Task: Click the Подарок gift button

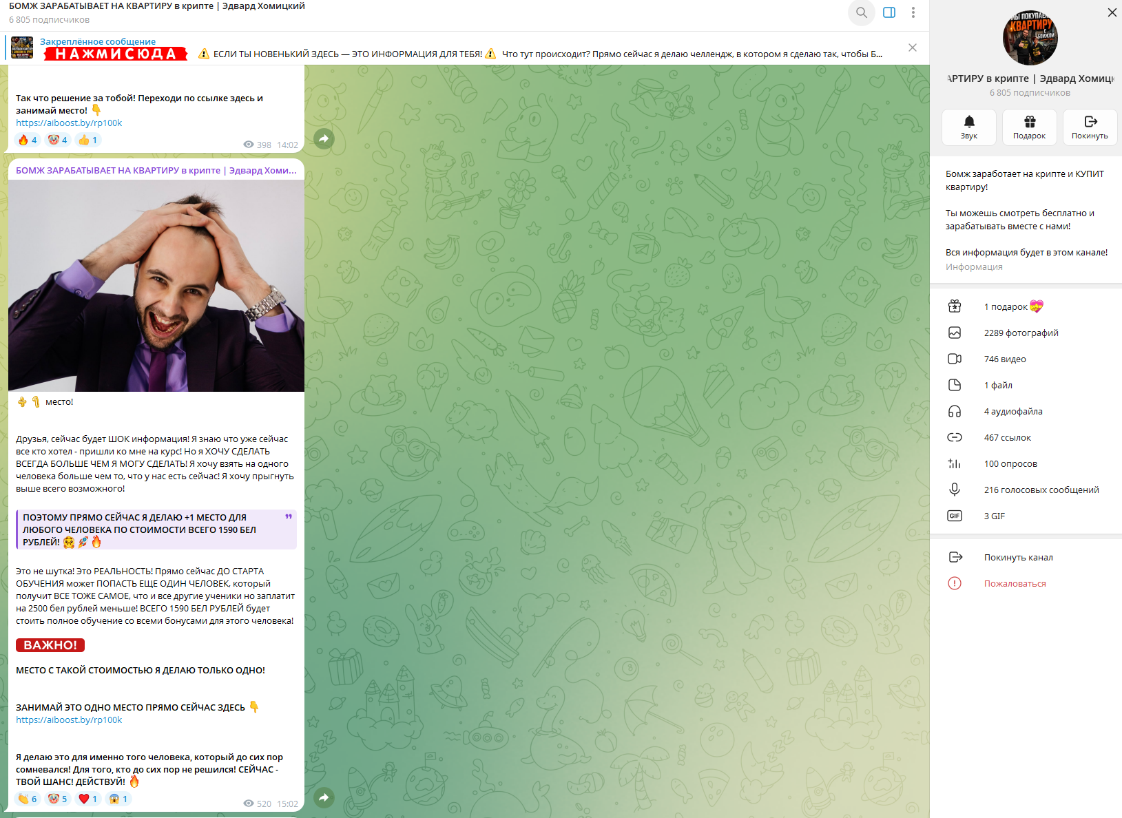Action: click(x=1030, y=127)
